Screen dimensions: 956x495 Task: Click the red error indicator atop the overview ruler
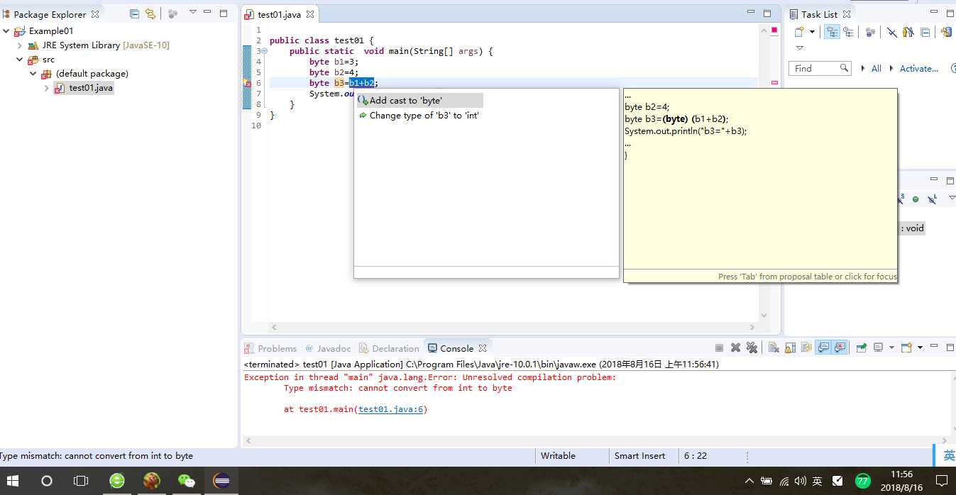coord(774,30)
